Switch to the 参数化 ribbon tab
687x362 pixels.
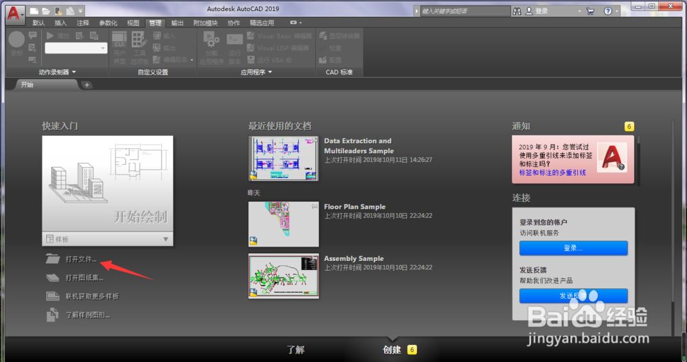[108, 23]
